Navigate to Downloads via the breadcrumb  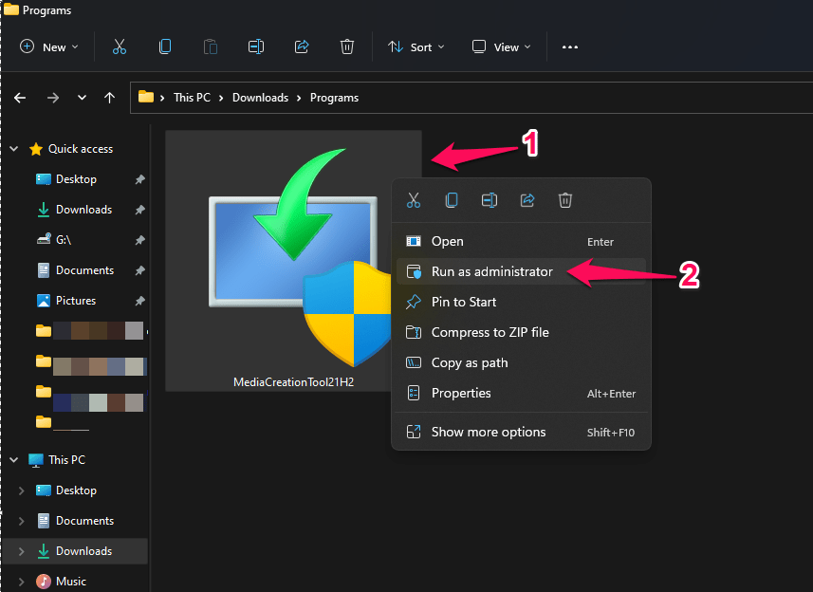pyautogui.click(x=260, y=97)
